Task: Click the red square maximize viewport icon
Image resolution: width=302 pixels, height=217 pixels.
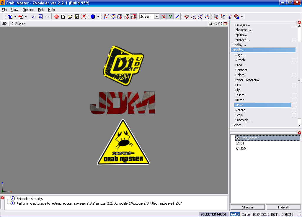Action: (x=225, y=24)
